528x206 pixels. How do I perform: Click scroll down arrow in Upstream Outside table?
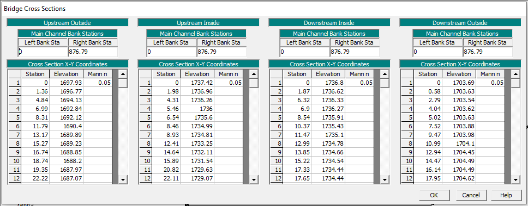[123, 180]
